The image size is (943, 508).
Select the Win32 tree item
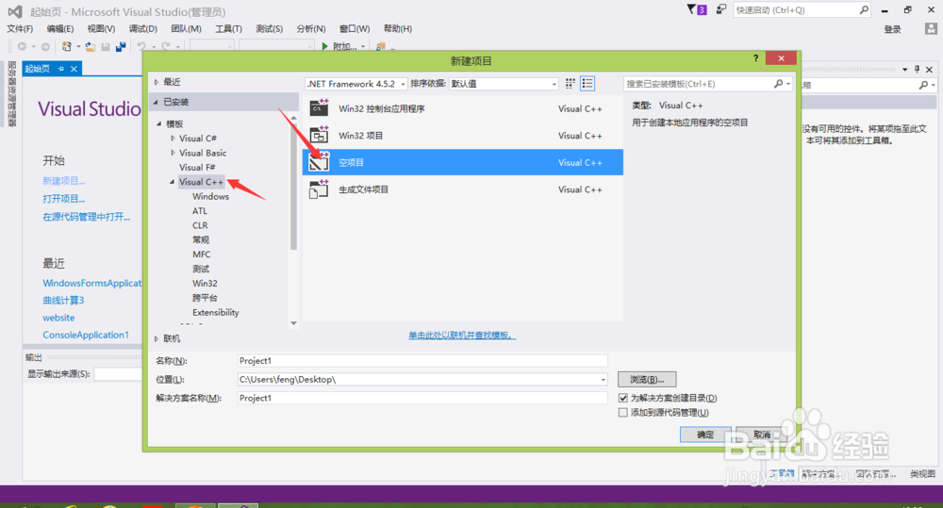[205, 283]
